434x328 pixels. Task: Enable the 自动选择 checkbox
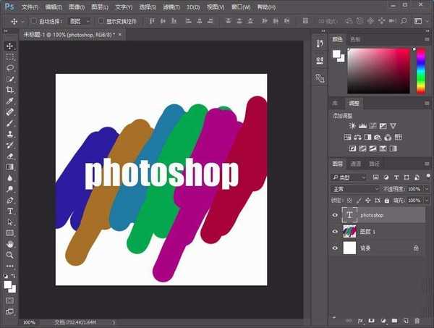pyautogui.click(x=33, y=22)
